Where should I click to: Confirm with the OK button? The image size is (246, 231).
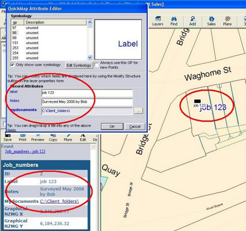[x=112, y=127]
